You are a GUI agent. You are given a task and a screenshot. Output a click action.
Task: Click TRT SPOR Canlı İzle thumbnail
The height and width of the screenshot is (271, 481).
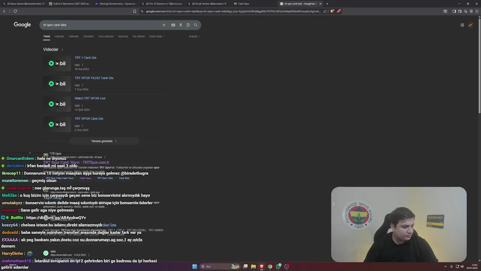57,124
